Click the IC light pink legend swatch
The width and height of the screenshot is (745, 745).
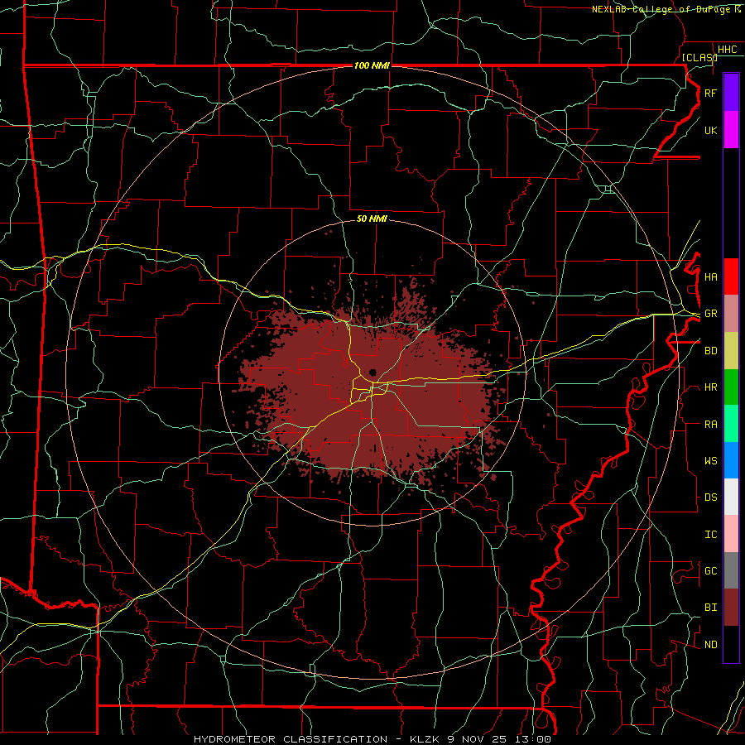[731, 534]
